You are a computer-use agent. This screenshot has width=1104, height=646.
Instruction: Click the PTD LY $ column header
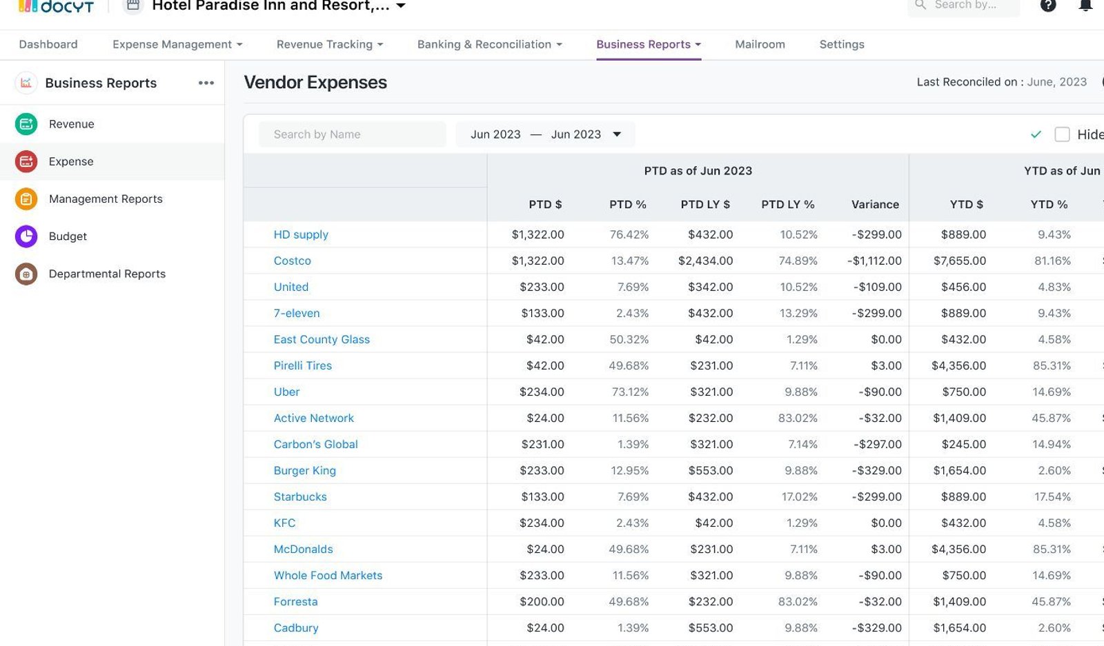pos(705,204)
